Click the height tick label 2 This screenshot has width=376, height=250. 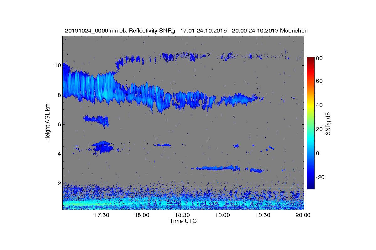(59, 183)
